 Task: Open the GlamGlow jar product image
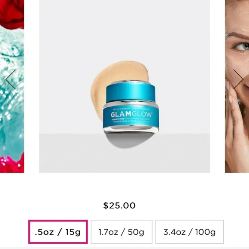coord(125,86)
